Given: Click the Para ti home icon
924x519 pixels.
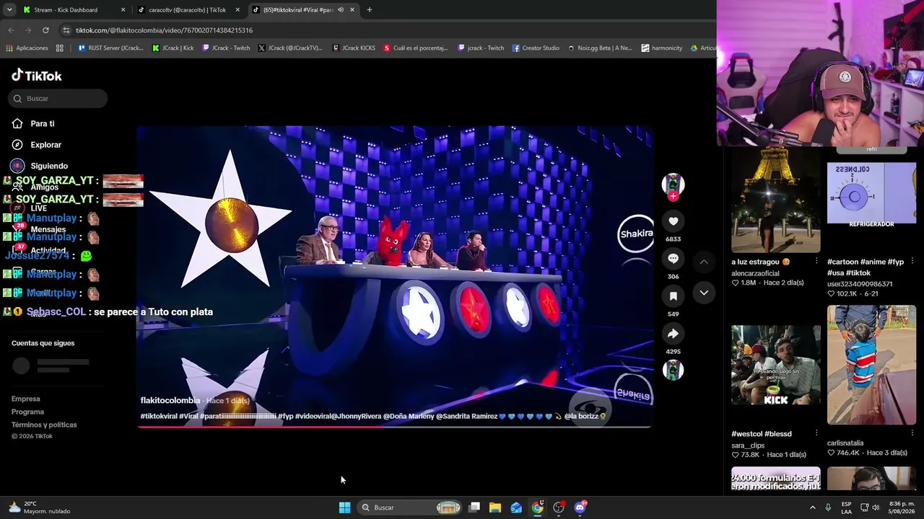Looking at the screenshot, I should (17, 123).
